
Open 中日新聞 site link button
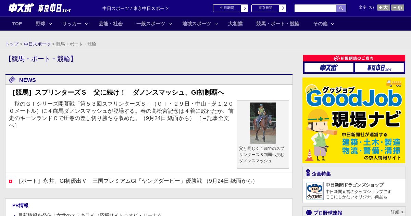click(227, 8)
